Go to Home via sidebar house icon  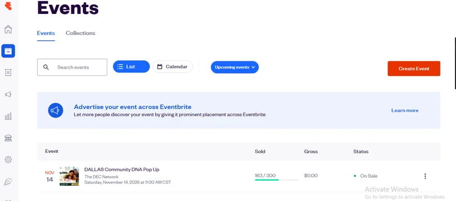click(8, 29)
